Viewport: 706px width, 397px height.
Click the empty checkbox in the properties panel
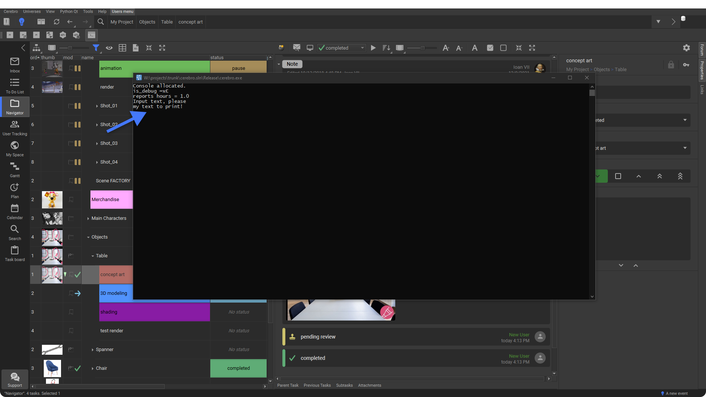pyautogui.click(x=618, y=176)
